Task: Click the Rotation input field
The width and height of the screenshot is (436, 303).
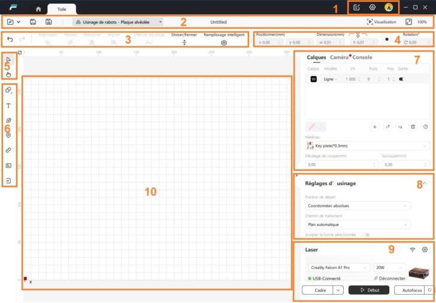Action: [x=417, y=43]
